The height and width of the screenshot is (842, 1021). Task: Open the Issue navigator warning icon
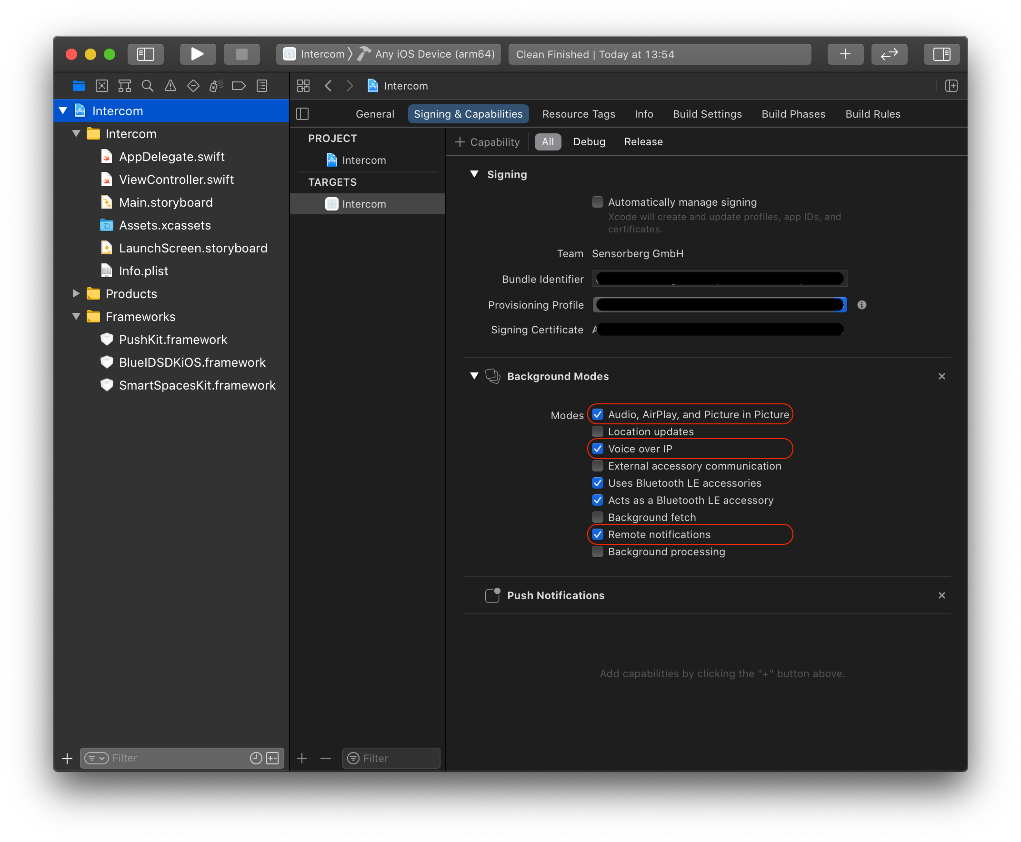pyautogui.click(x=170, y=86)
